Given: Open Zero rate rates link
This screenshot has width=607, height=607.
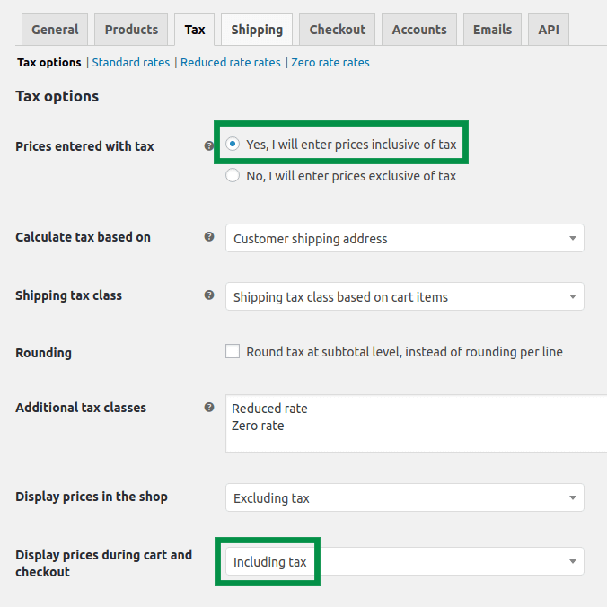Looking at the screenshot, I should [x=330, y=62].
